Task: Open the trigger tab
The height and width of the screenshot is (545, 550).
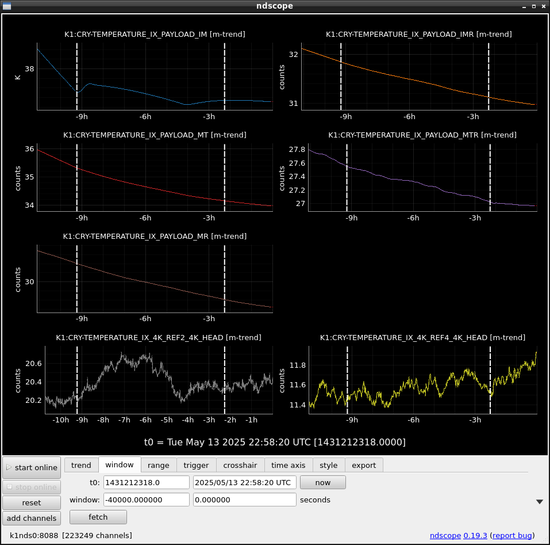Action: click(196, 465)
